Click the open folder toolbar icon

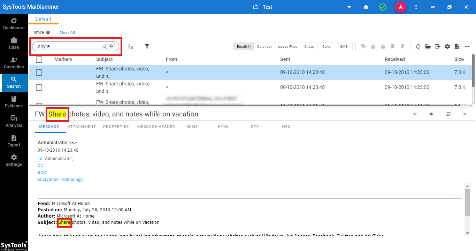[x=428, y=46]
